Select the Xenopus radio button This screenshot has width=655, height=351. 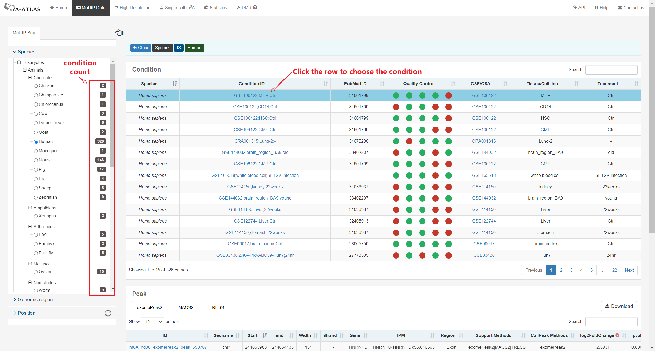pos(36,216)
